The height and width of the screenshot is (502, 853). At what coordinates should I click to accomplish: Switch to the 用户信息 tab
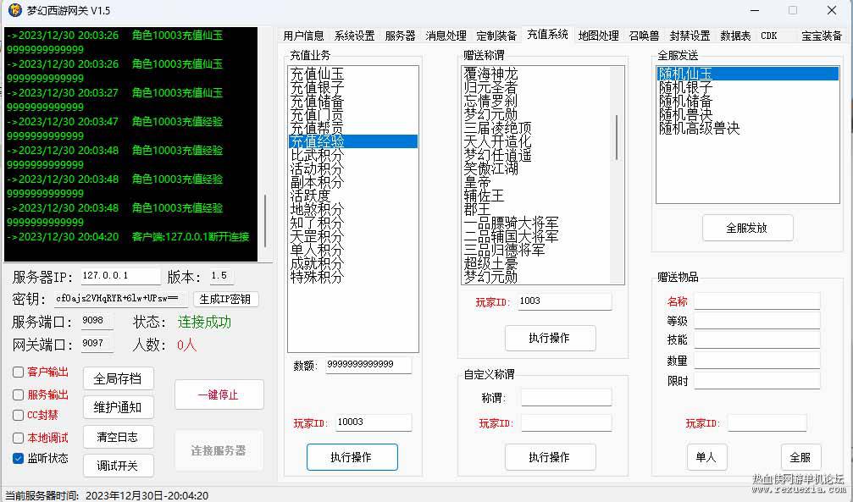303,36
